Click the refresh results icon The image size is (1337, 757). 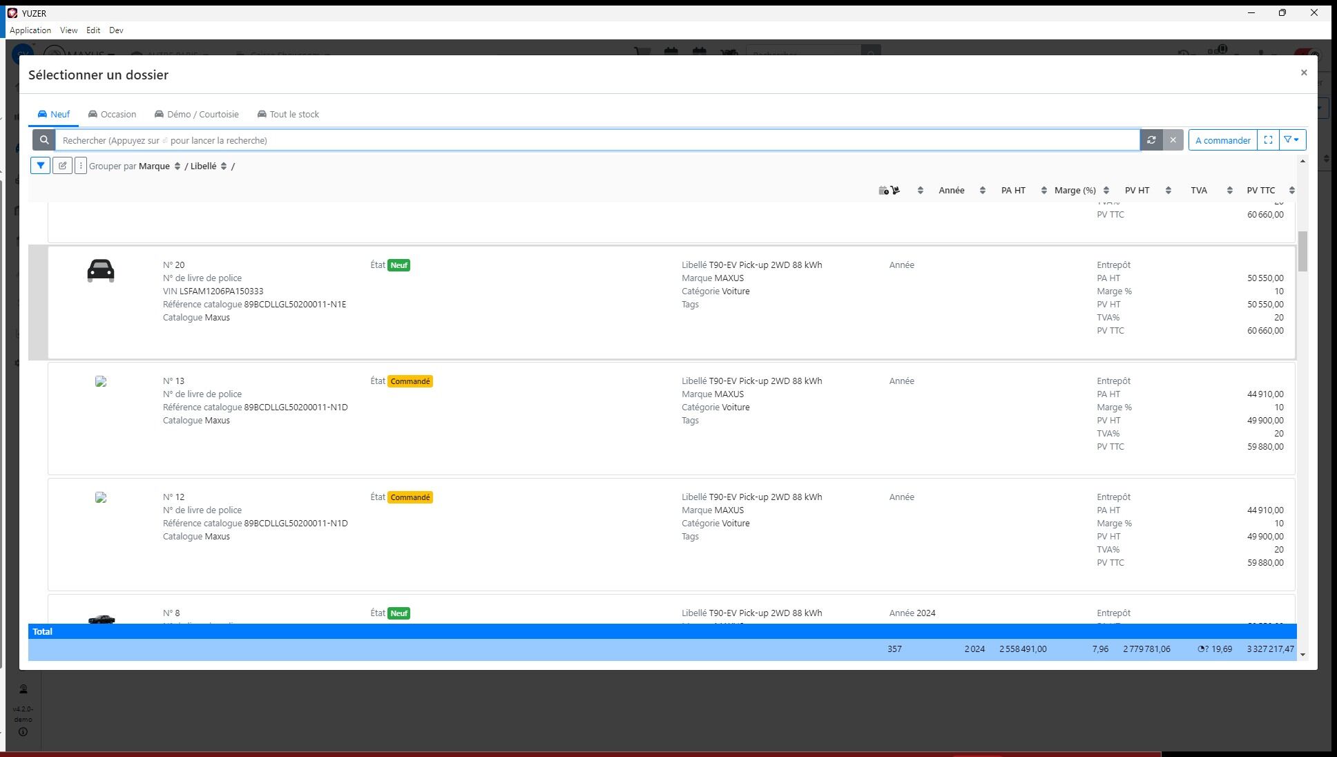pos(1151,140)
